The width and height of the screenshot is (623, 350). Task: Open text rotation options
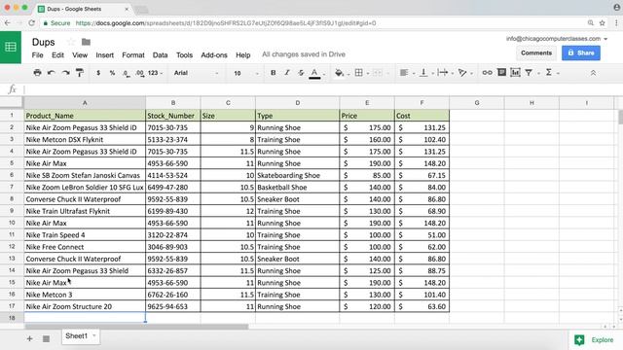coord(462,73)
